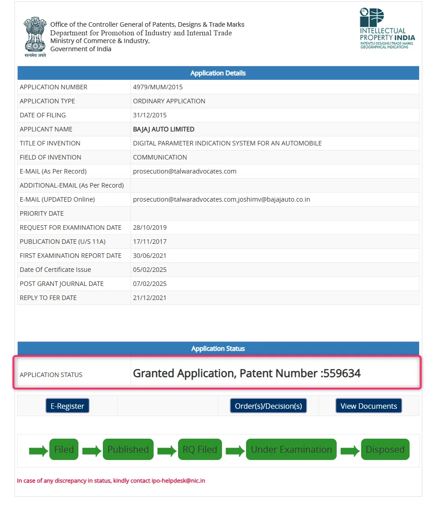
Task: Open the E-Register button
Action: pos(68,406)
